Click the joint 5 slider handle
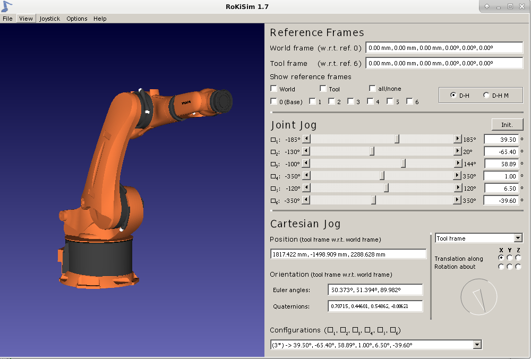This screenshot has width=531, height=359. [x=386, y=187]
